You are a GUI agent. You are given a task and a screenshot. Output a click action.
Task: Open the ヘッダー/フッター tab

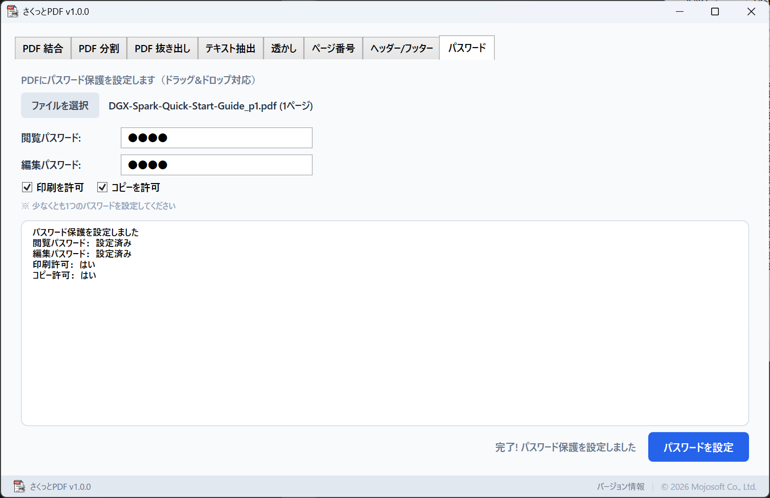coord(401,48)
